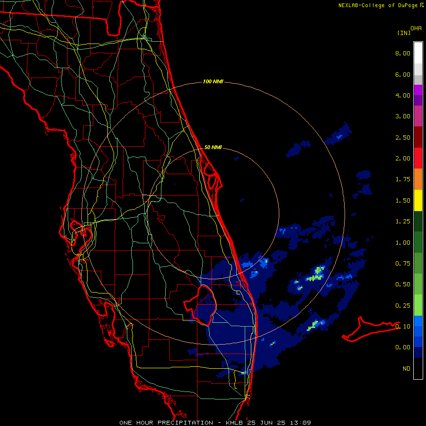Select the white legend swatch near 8.00
The image size is (426, 426).
[418, 53]
